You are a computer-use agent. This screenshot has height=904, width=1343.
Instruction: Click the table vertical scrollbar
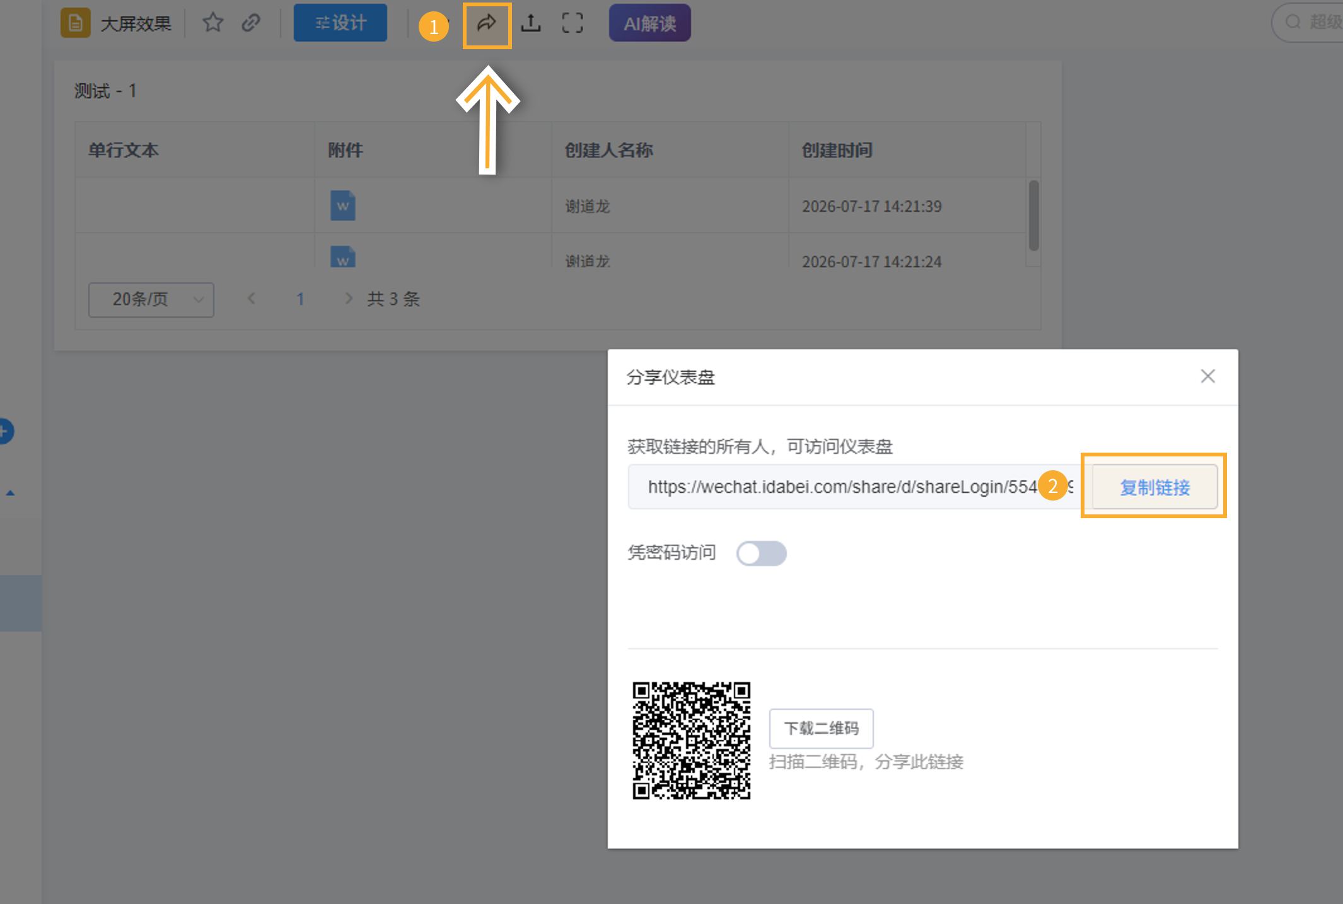[x=1033, y=216]
